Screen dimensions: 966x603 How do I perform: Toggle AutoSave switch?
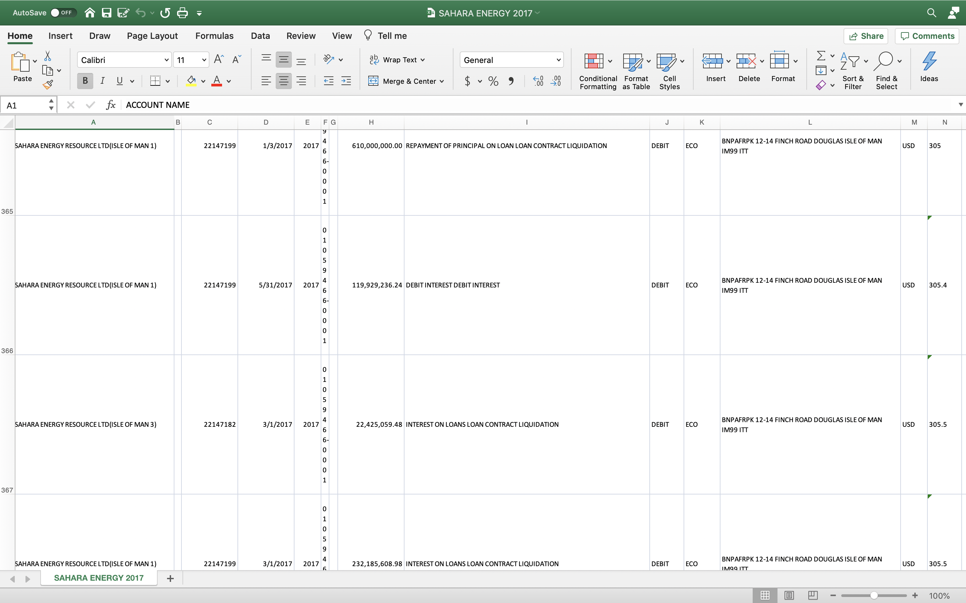(63, 13)
